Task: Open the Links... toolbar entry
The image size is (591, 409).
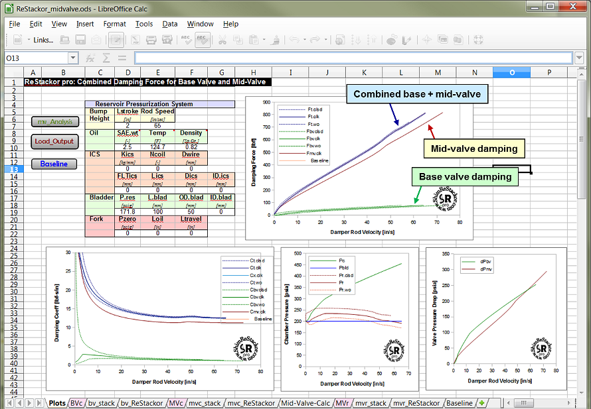Action: tap(43, 40)
